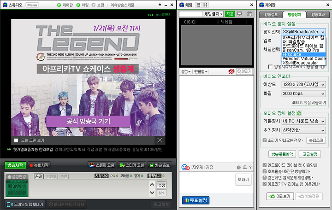The width and height of the screenshot is (332, 210).
Task: Expand the 팬클럽 menu
Action: (x=201, y=71)
